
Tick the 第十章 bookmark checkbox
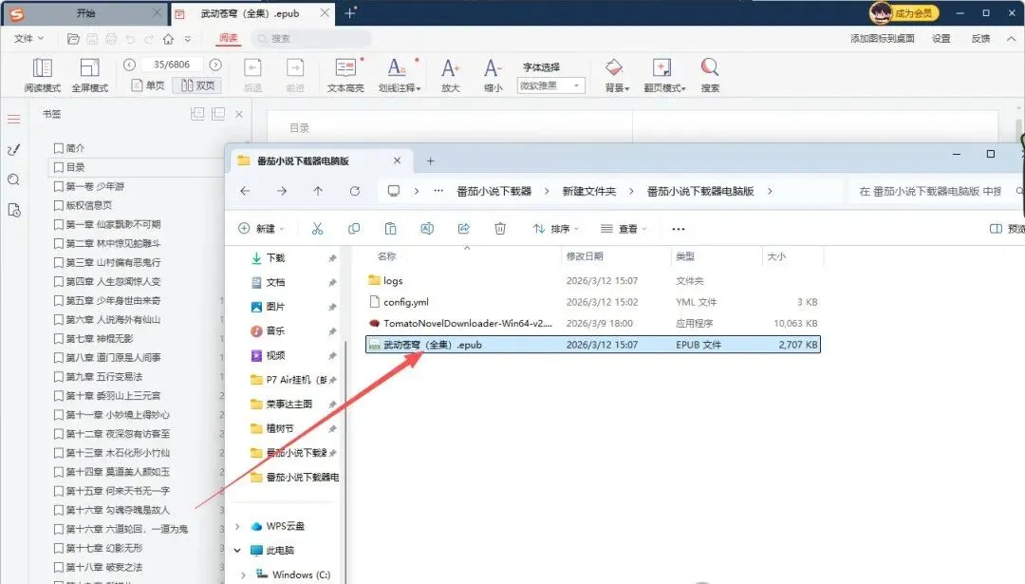tap(59, 396)
